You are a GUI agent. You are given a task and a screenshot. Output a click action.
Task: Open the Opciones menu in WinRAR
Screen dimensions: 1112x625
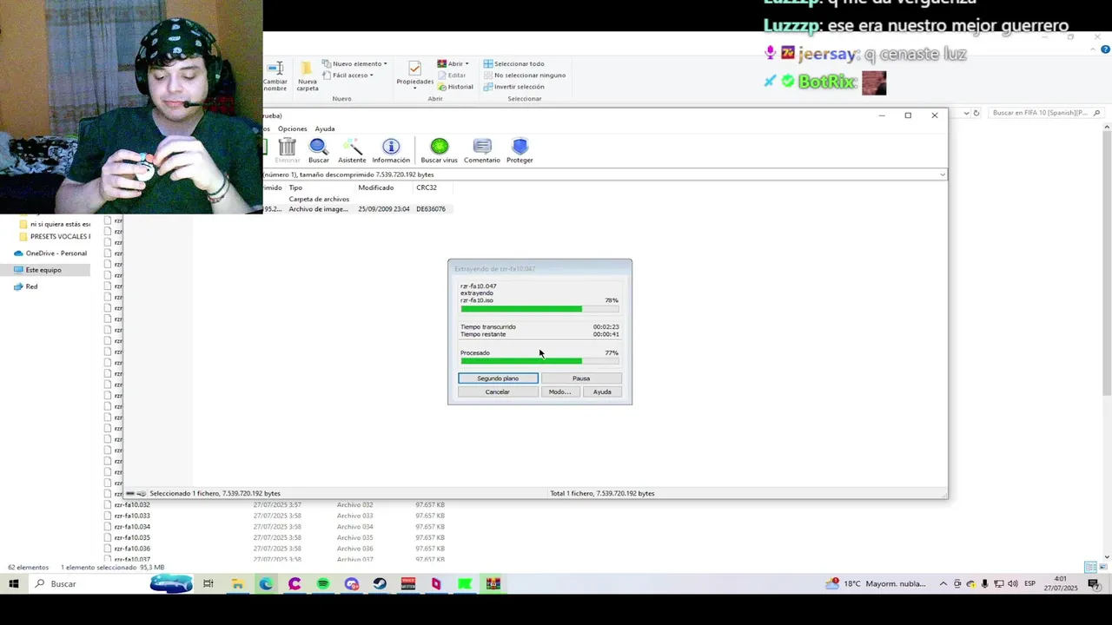[x=292, y=128]
